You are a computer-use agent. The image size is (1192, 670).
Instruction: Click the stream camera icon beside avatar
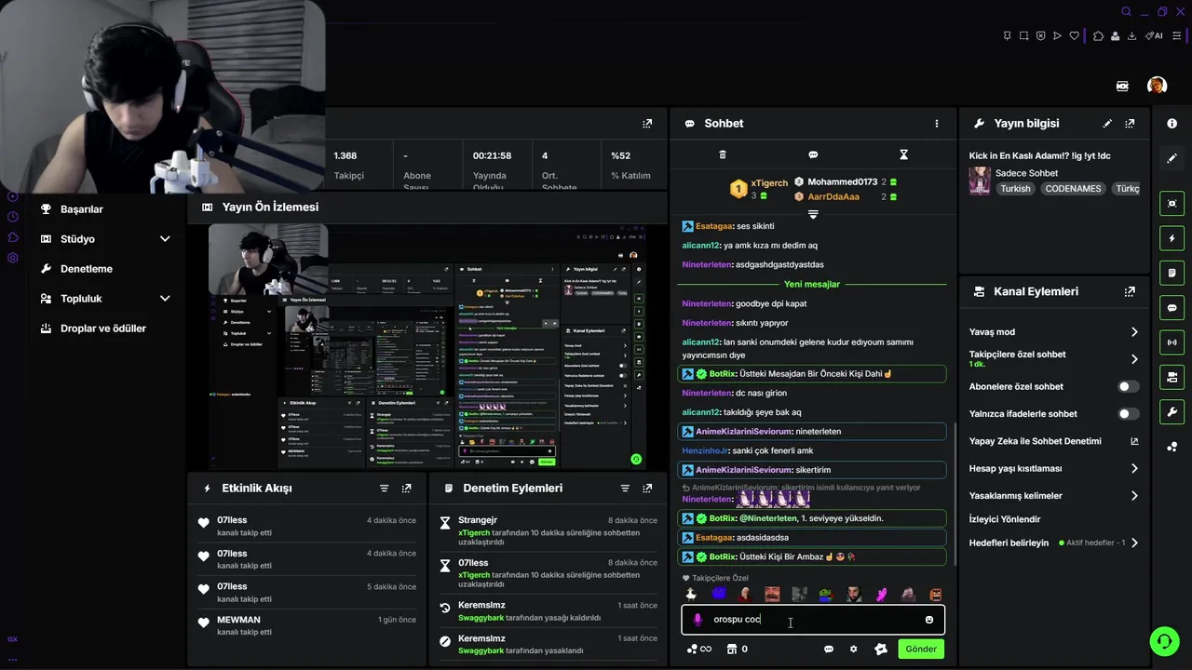[x=1122, y=86]
